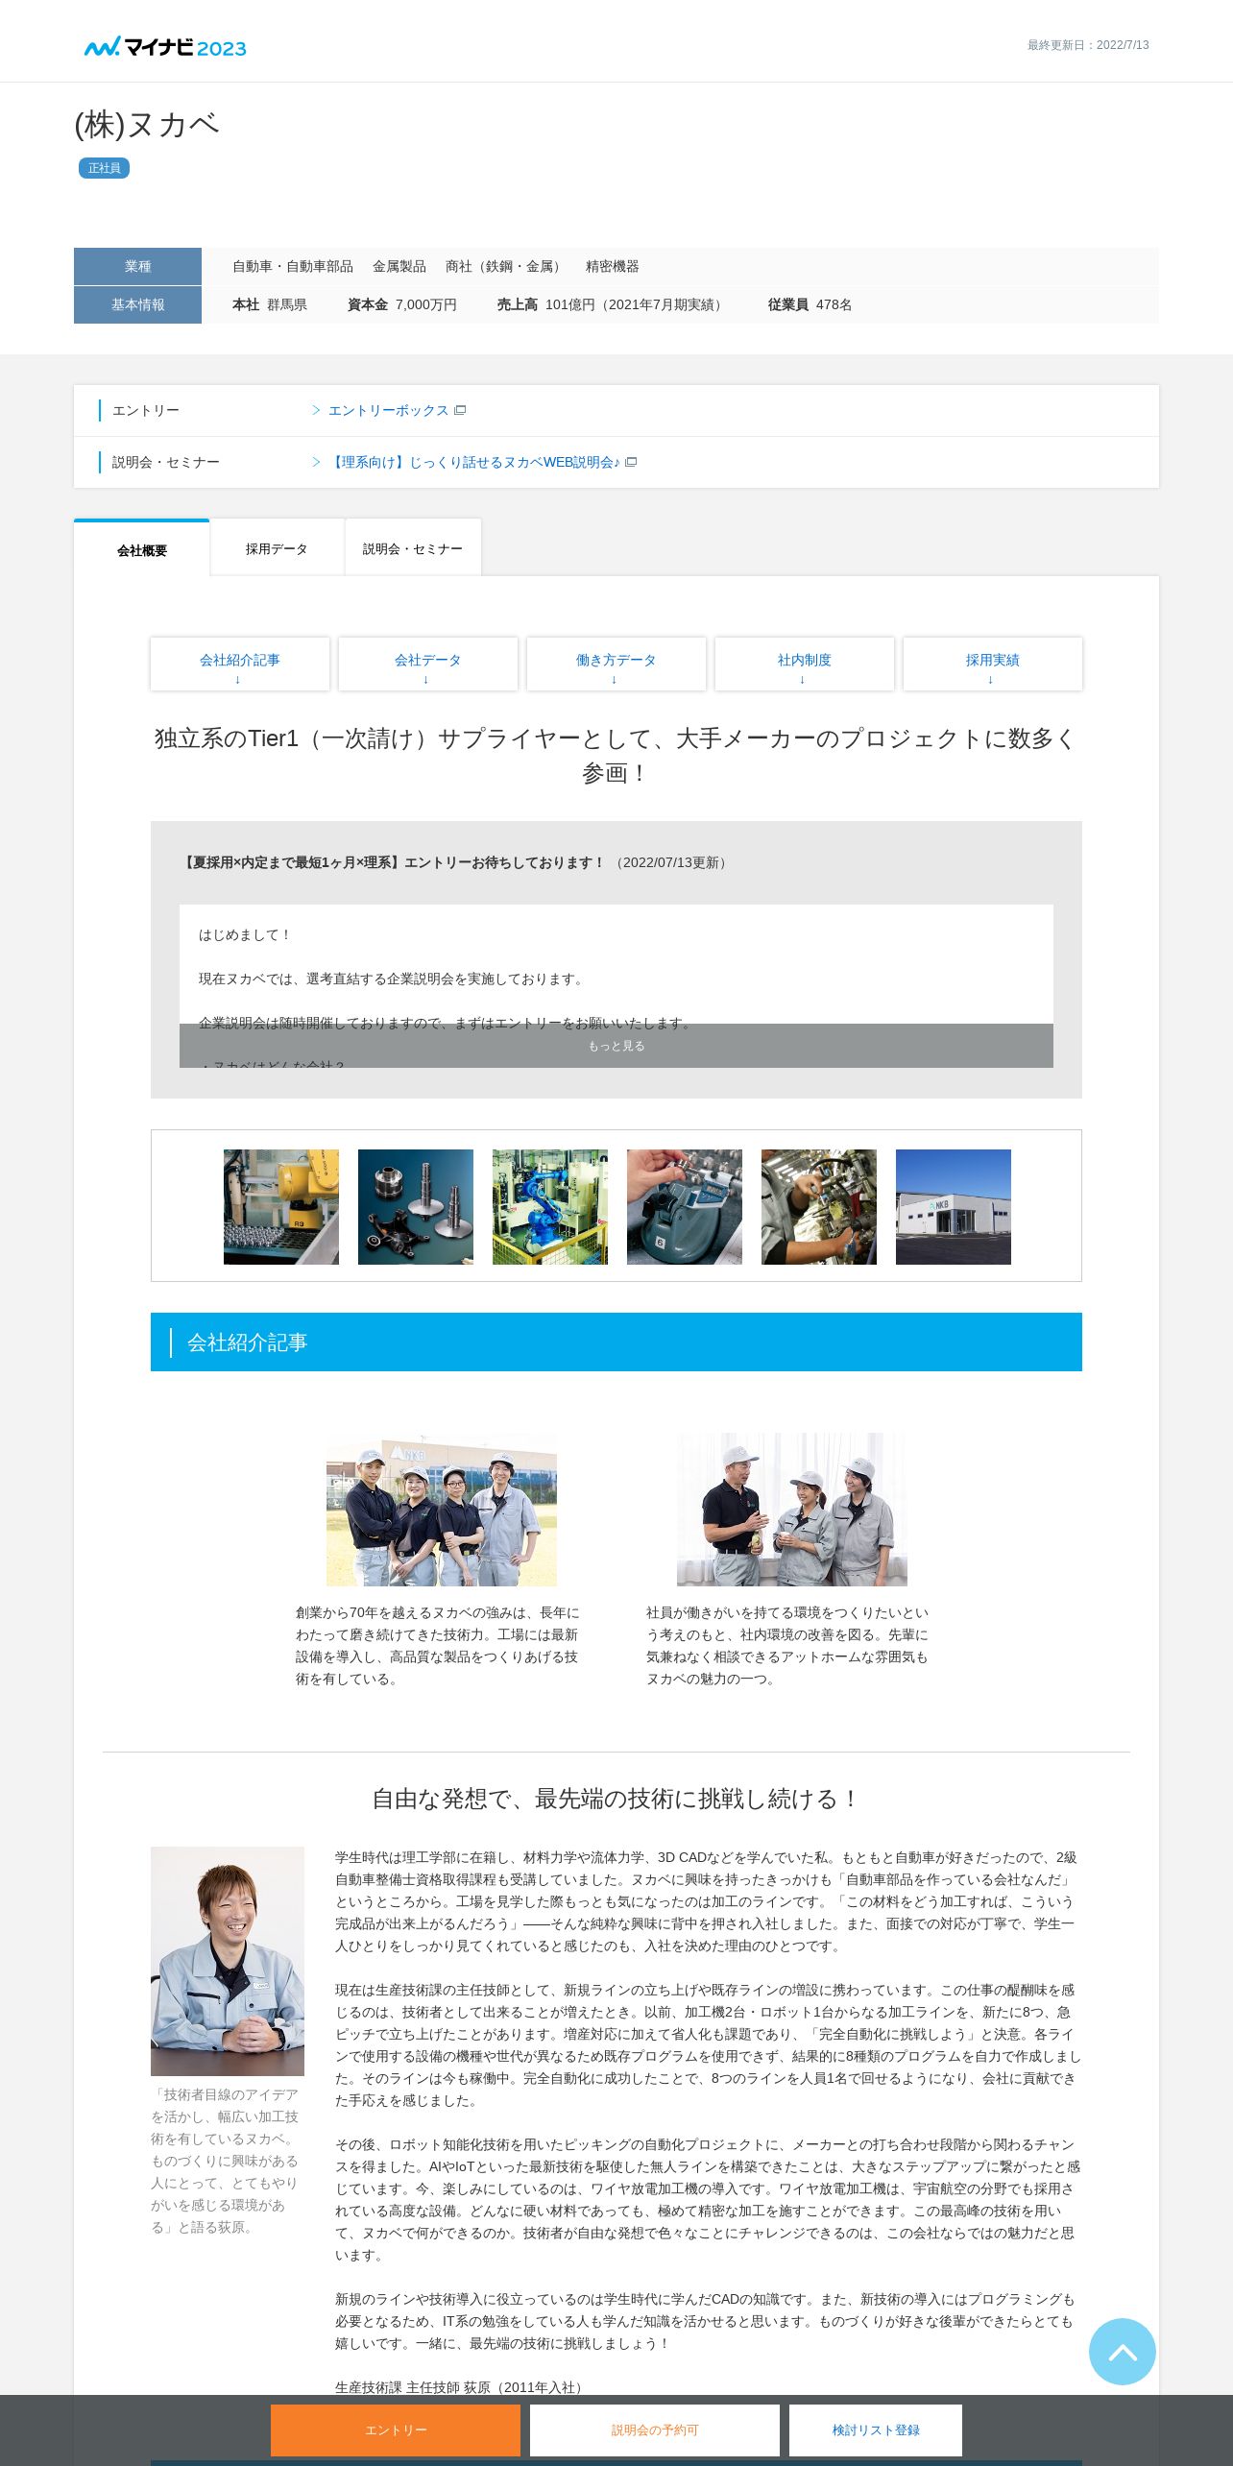Click the company name (株)ヌカベ heading
The height and width of the screenshot is (2466, 1233).
point(147,125)
